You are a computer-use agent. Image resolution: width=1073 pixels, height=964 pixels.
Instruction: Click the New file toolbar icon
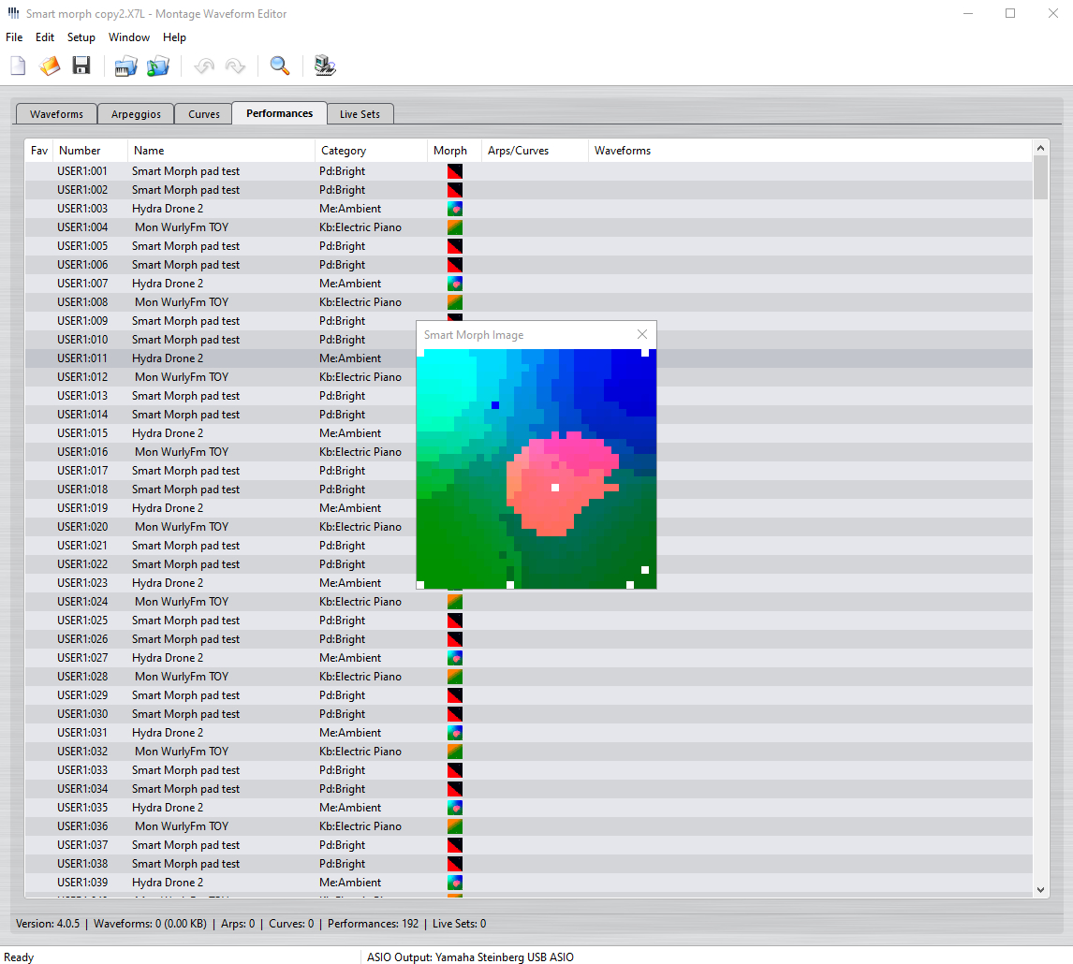tap(18, 66)
